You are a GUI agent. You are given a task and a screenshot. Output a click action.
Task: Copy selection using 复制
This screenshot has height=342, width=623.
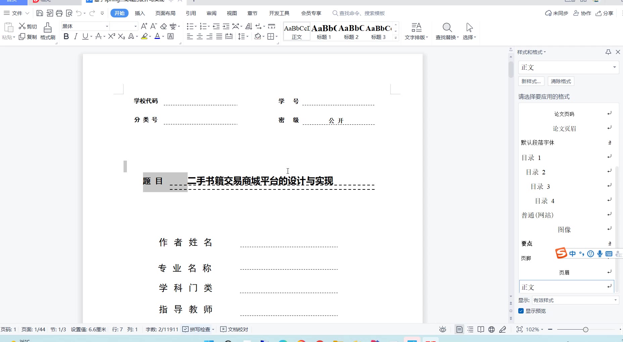[x=28, y=37]
